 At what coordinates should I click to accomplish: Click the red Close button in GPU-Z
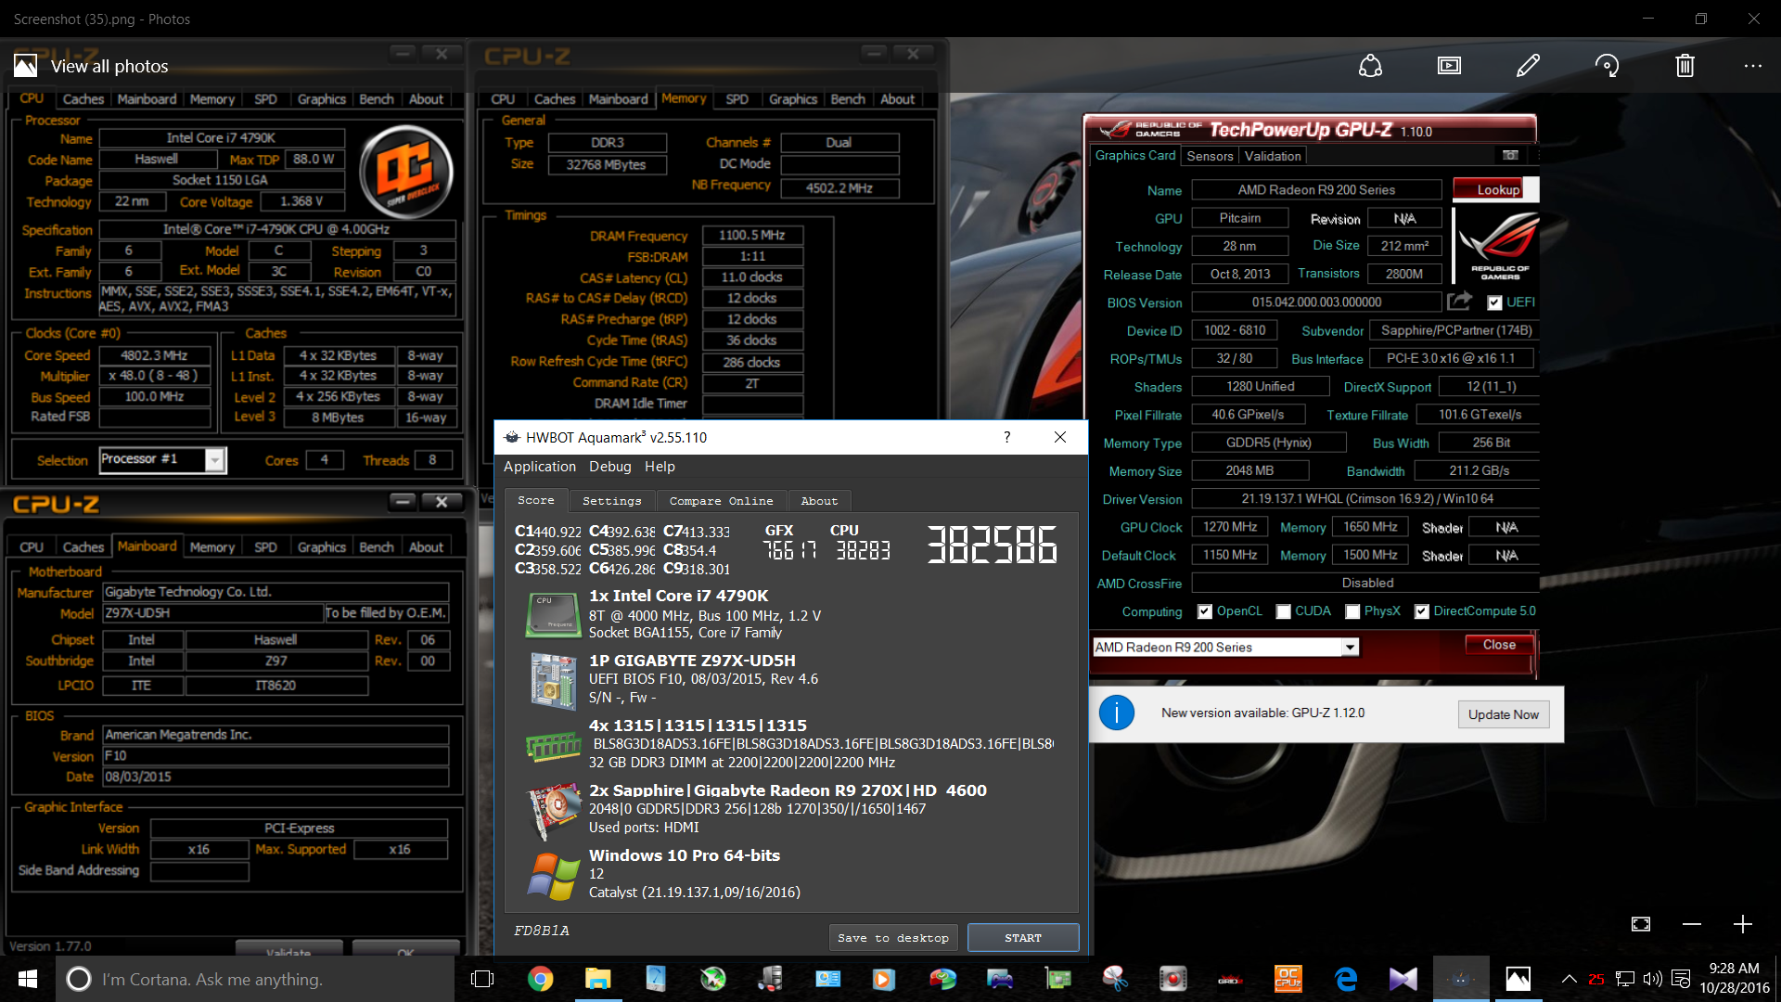(1499, 645)
